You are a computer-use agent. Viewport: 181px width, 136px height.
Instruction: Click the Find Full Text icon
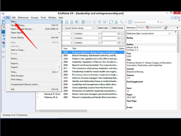coord(77,22)
